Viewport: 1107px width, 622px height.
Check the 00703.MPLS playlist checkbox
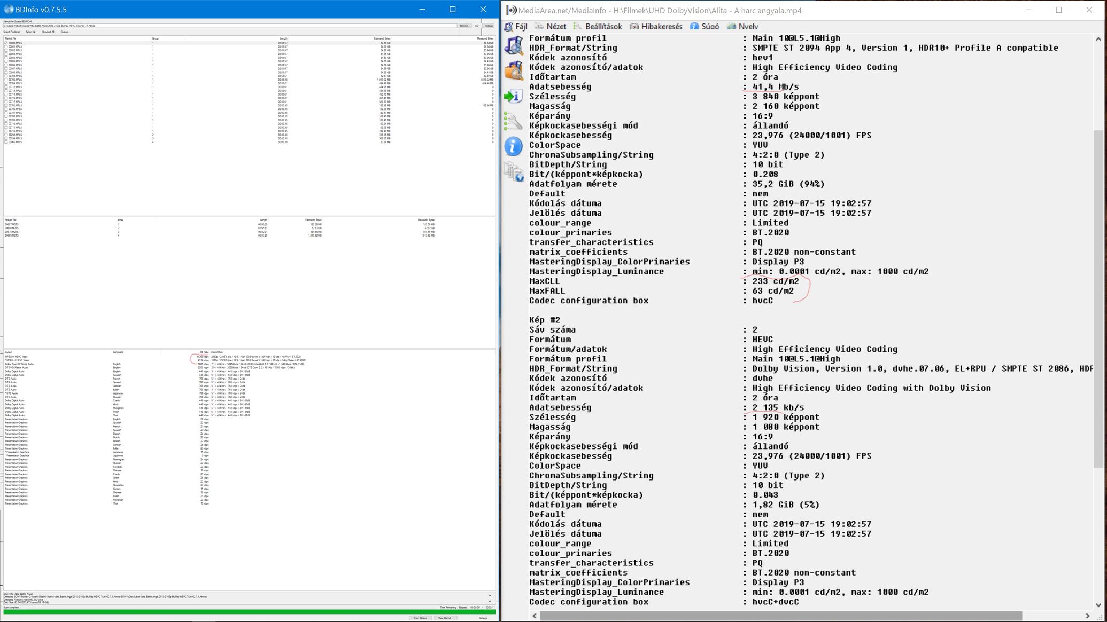coord(6,76)
